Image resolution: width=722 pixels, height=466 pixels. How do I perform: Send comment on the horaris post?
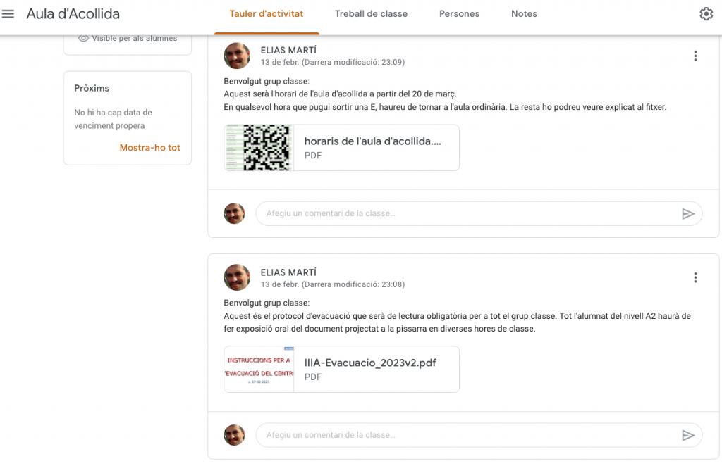point(688,214)
